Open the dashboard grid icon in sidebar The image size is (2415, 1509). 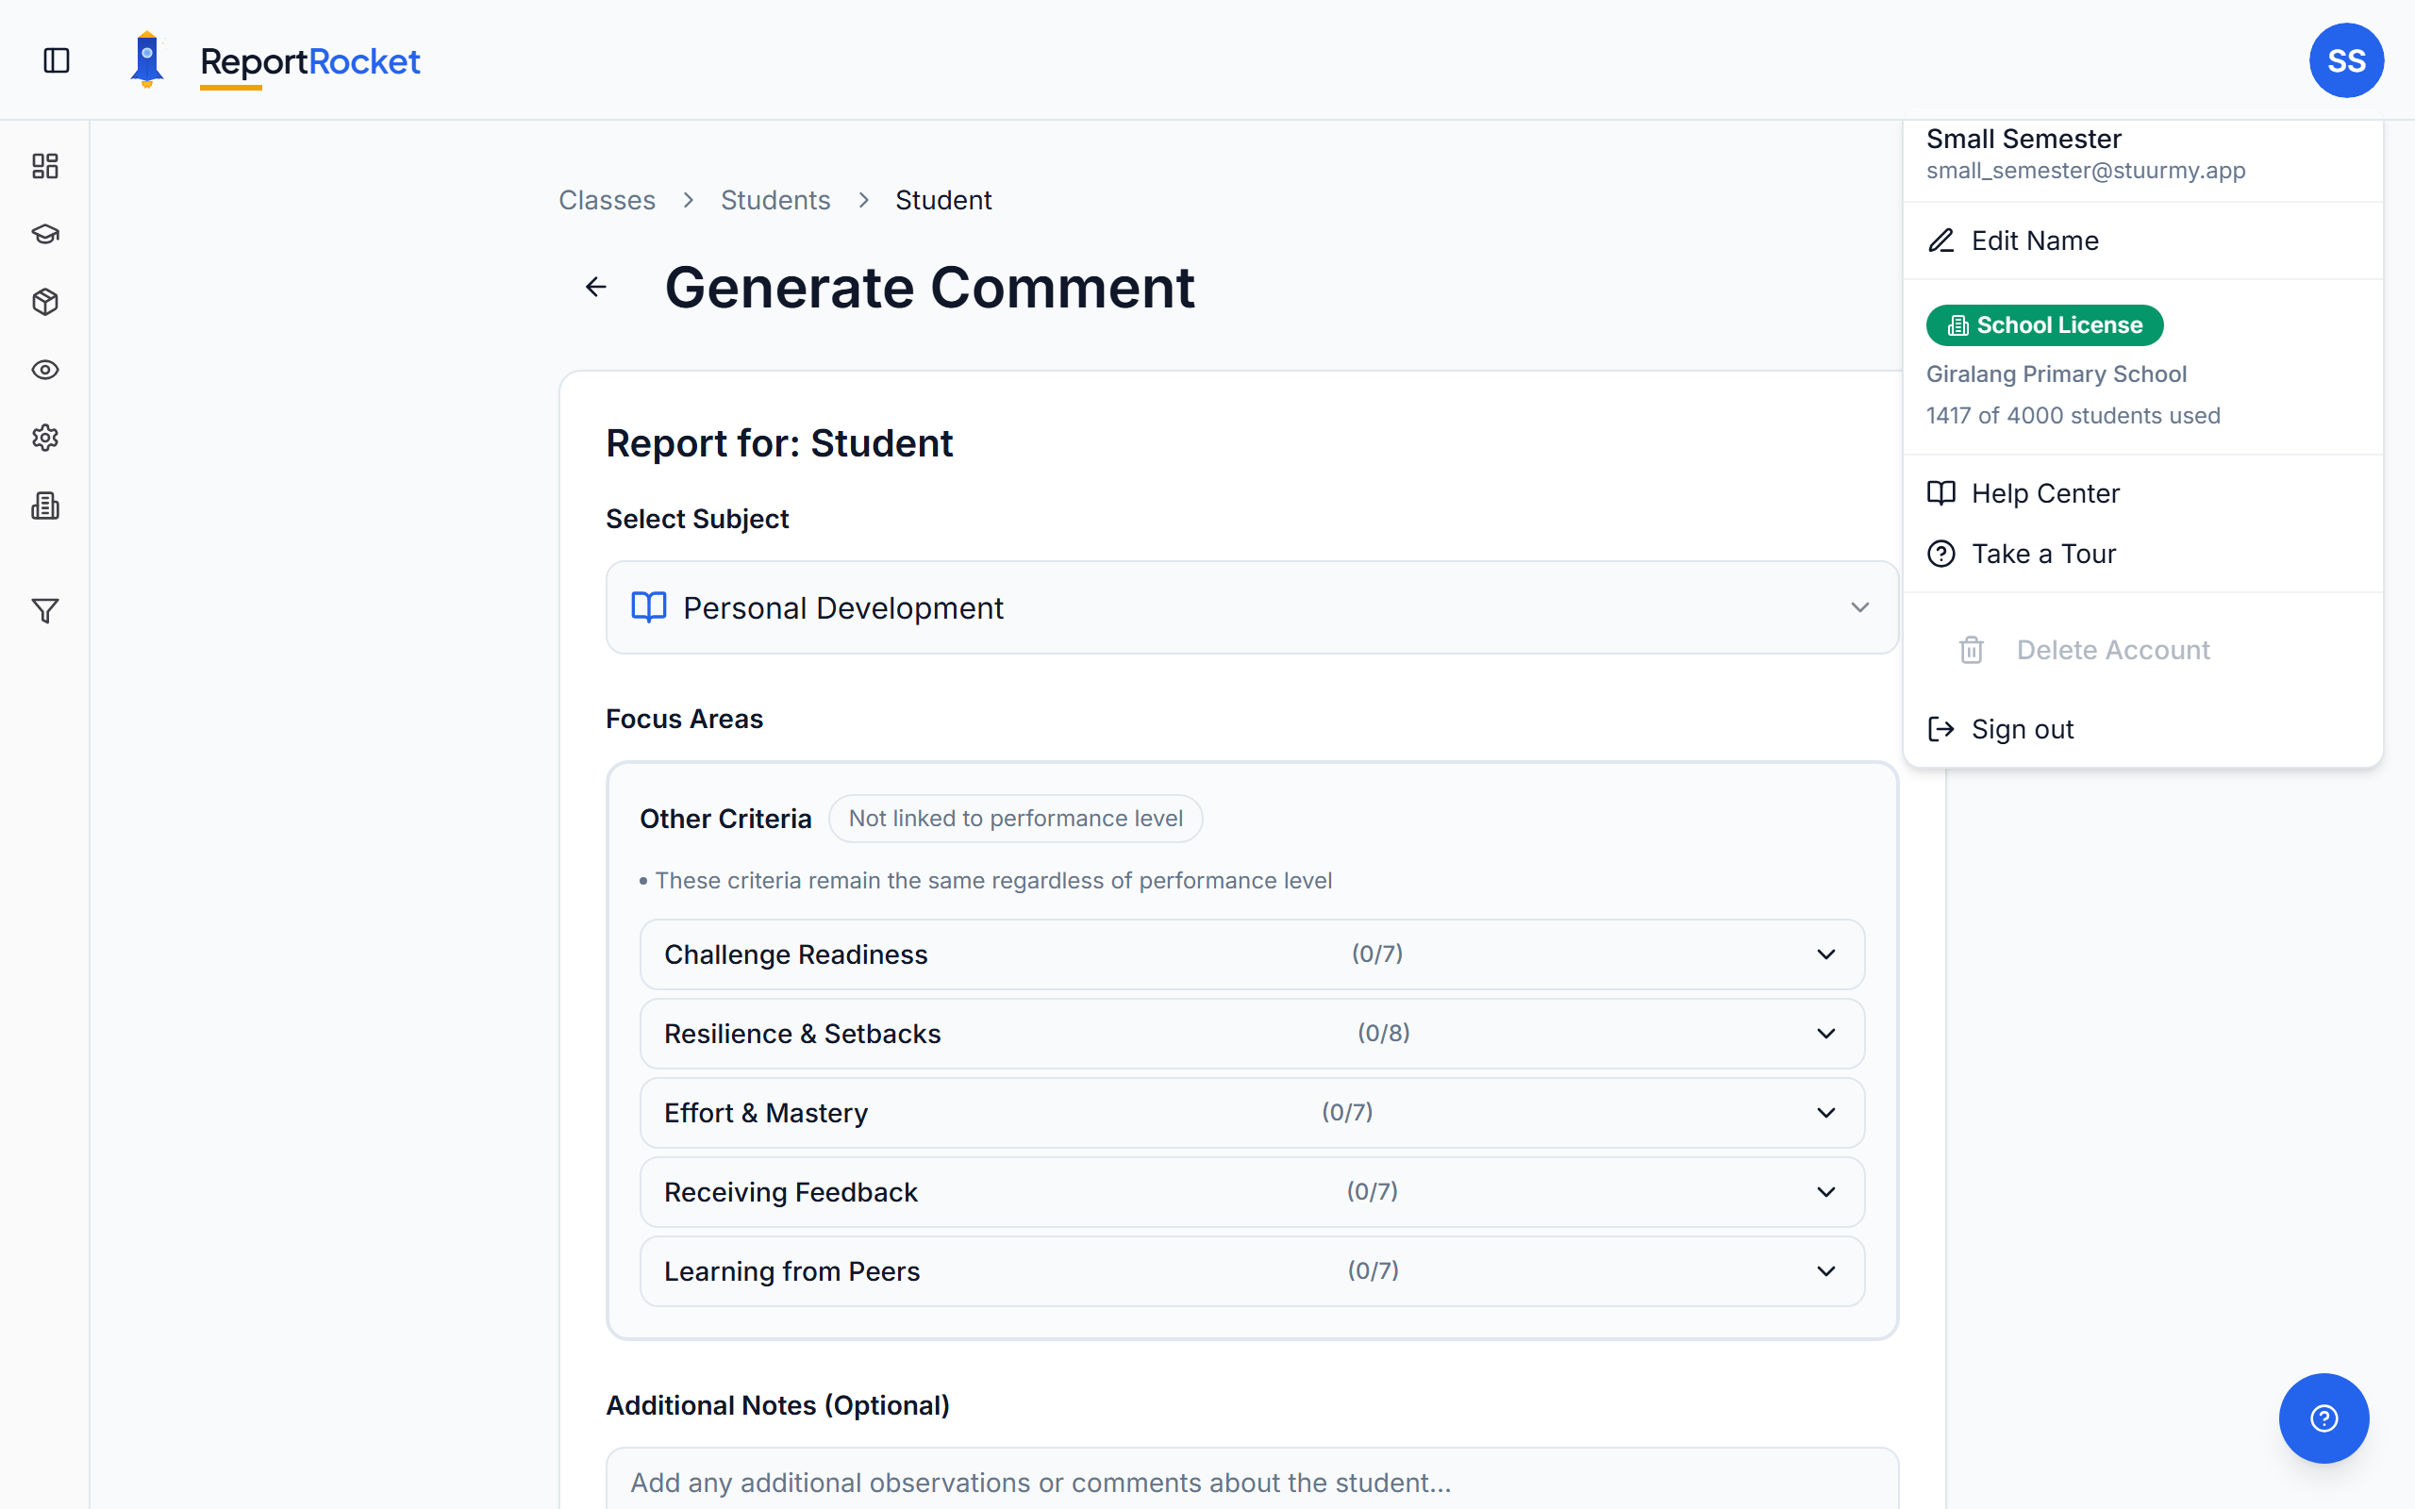[44, 166]
